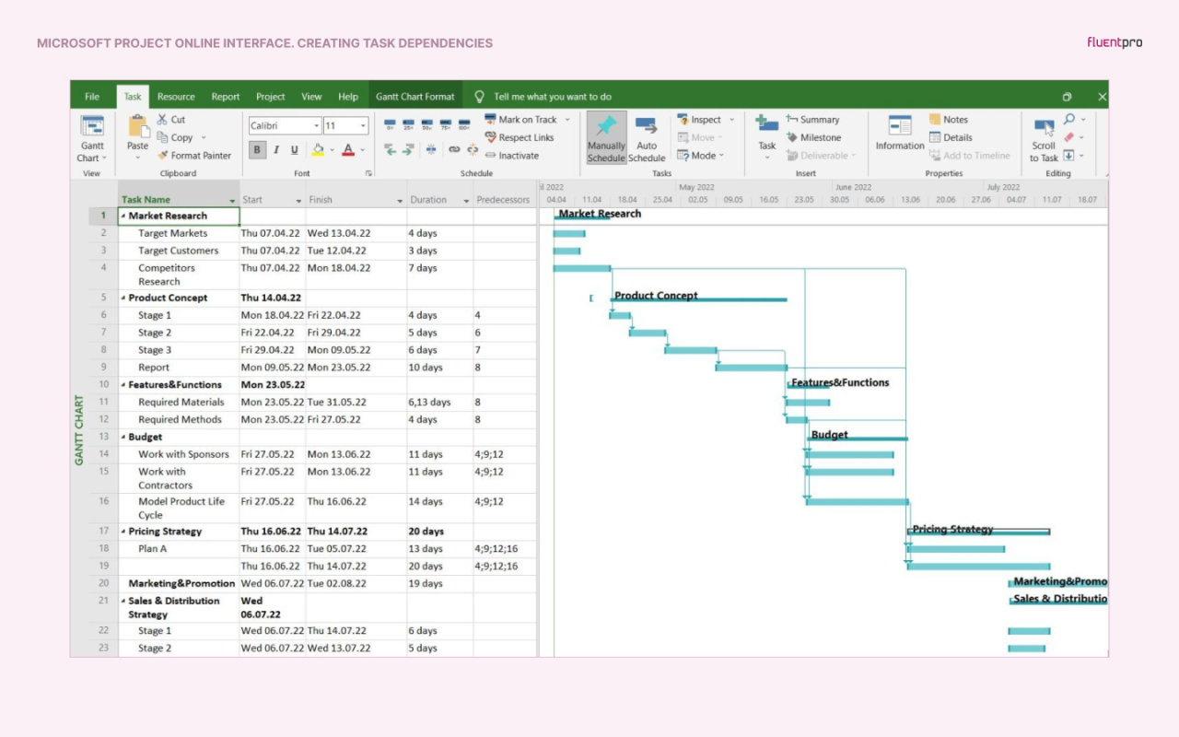This screenshot has width=1179, height=737.
Task: Switch to the Resource ribbon tab
Action: point(176,96)
